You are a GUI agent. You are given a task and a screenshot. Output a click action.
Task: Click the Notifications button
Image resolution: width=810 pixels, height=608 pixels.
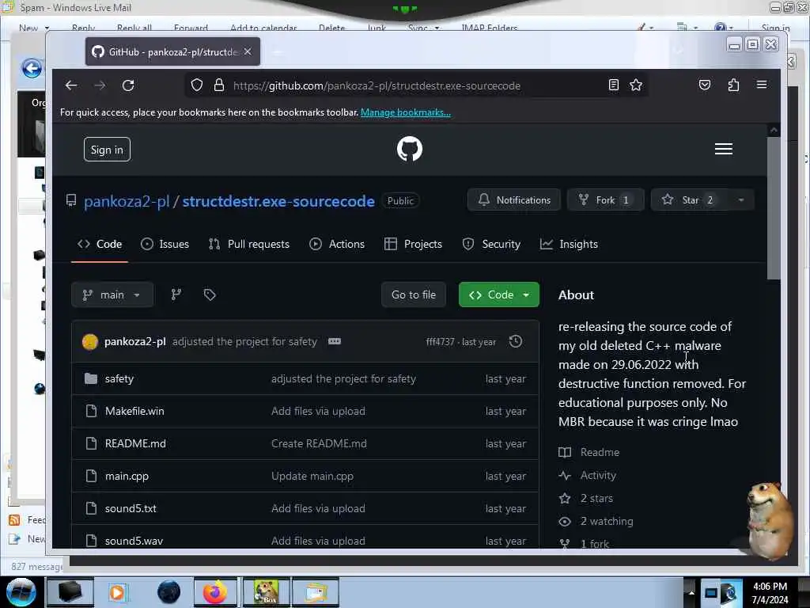click(514, 200)
